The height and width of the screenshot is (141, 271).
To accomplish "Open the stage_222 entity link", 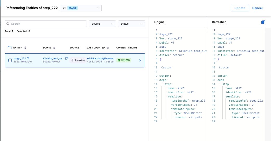I will [x=20, y=59].
